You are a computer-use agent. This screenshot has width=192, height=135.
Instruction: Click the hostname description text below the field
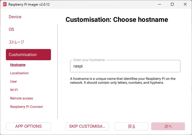123,81
